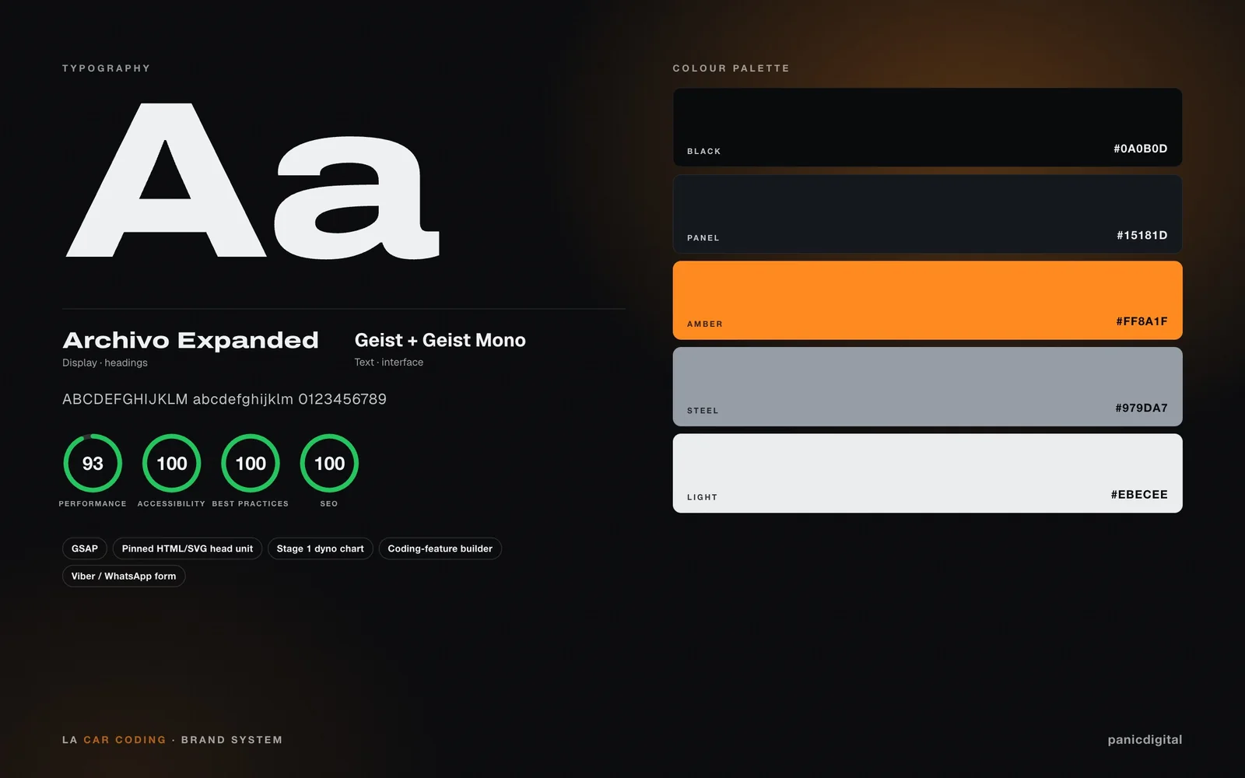This screenshot has width=1245, height=778.
Task: Click the Performance score 93 gauge
Action: click(93, 463)
